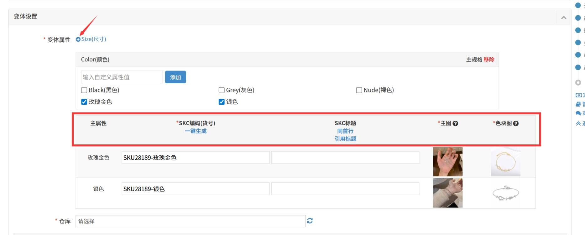
Task: Click the money icon in right sidebar
Action: pyautogui.click(x=578, y=95)
